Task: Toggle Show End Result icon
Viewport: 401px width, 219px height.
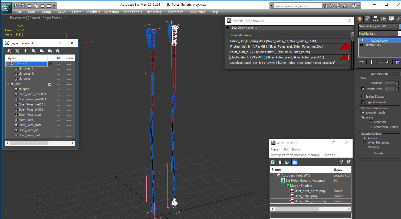Action: tap(372, 62)
